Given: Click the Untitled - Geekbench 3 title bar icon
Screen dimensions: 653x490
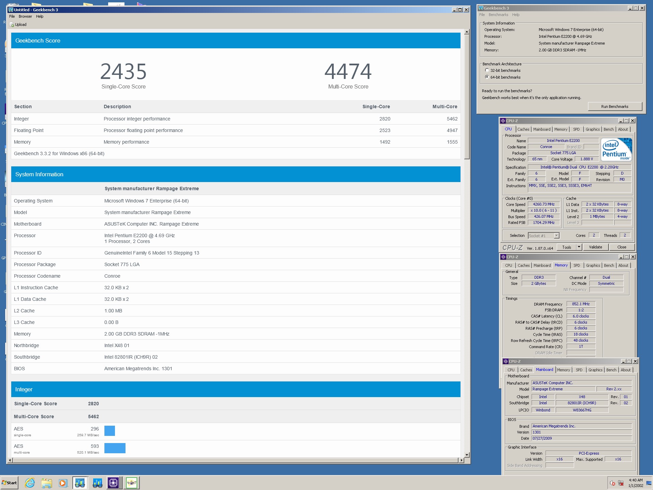Looking at the screenshot, I should (11, 10).
